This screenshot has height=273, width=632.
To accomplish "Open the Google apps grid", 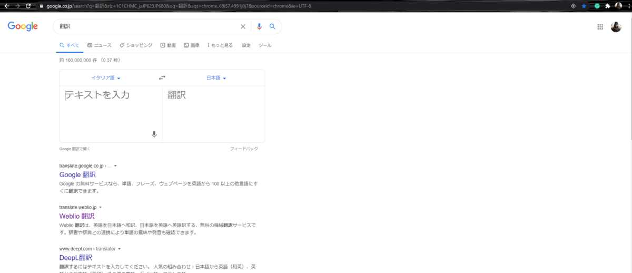I will [600, 27].
